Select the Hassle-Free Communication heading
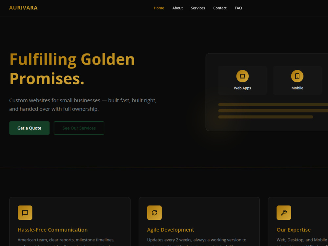The width and height of the screenshot is (328, 246). [x=53, y=230]
